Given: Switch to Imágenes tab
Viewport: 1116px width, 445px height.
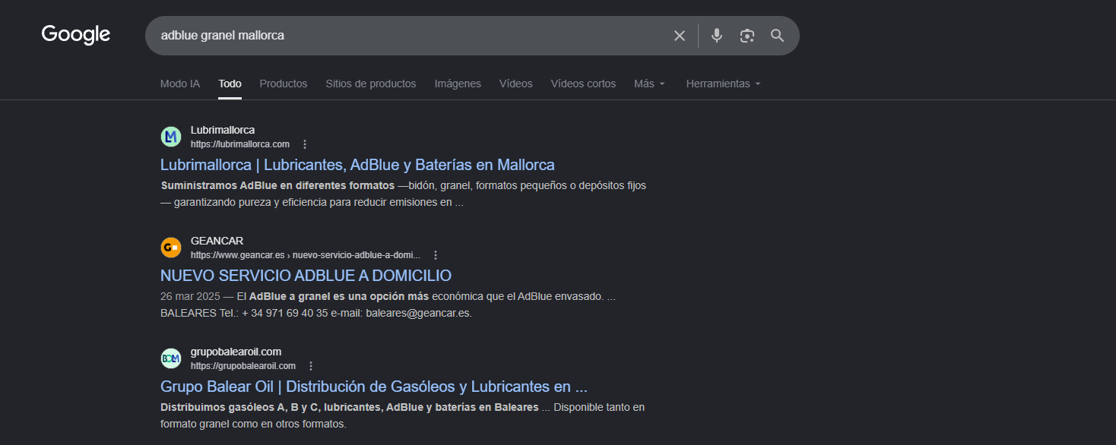Looking at the screenshot, I should point(458,84).
